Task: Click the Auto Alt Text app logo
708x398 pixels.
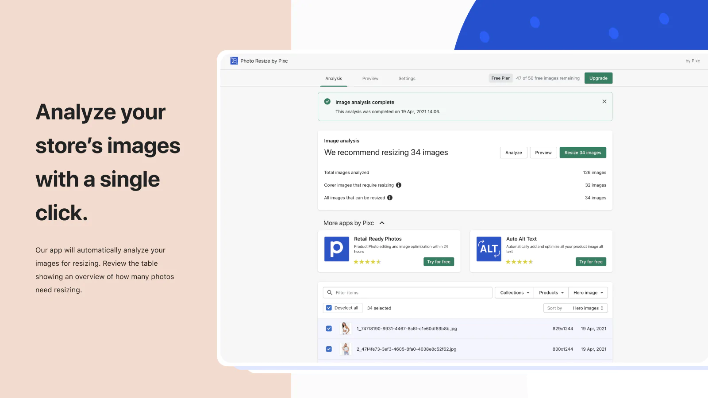Action: pos(489,249)
